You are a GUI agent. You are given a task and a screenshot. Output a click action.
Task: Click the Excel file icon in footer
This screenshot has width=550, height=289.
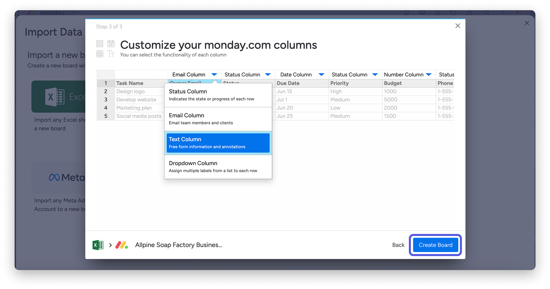98,245
